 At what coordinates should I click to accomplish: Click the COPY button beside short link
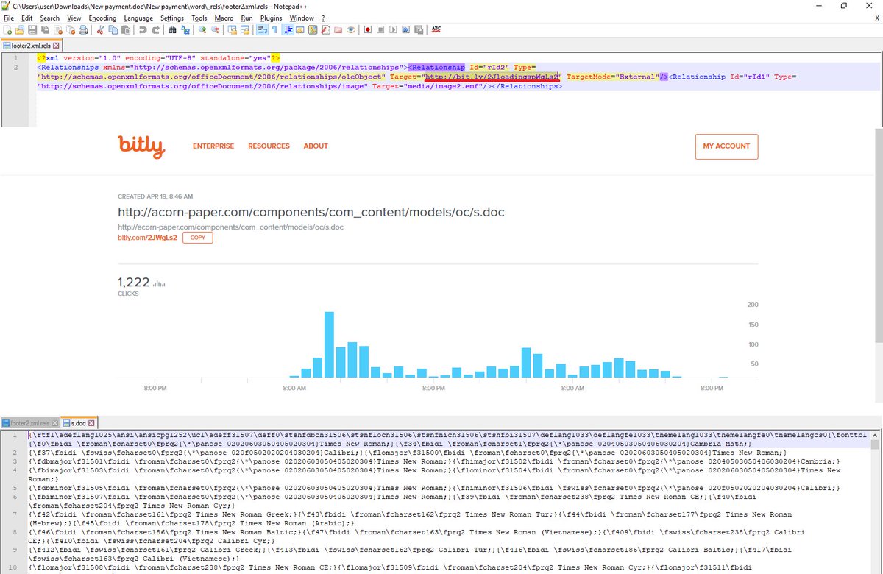coord(198,238)
